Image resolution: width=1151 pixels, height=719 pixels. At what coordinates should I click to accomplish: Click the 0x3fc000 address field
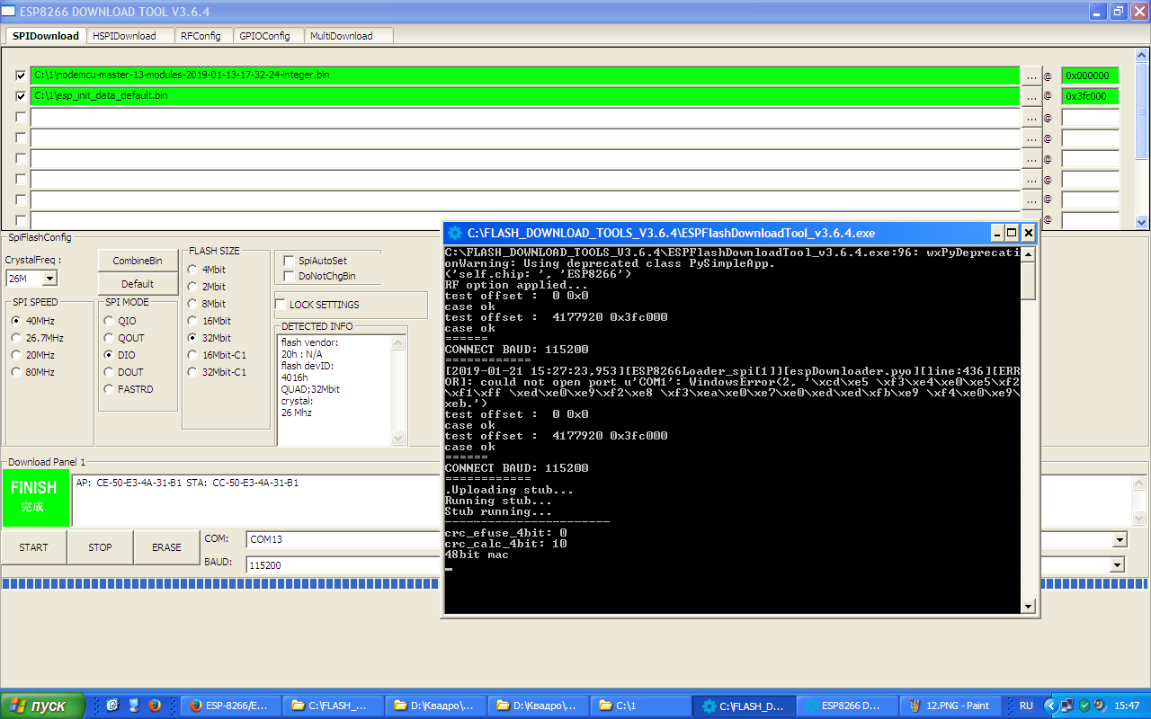tap(1090, 96)
